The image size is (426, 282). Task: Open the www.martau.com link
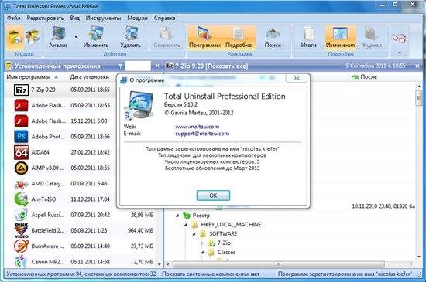pyautogui.click(x=198, y=127)
